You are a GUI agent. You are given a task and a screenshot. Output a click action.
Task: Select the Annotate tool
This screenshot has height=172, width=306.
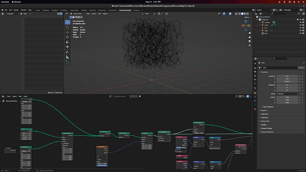[67, 52]
